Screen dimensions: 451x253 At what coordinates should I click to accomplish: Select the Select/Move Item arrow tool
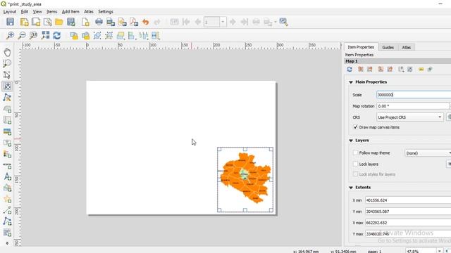coord(7,75)
